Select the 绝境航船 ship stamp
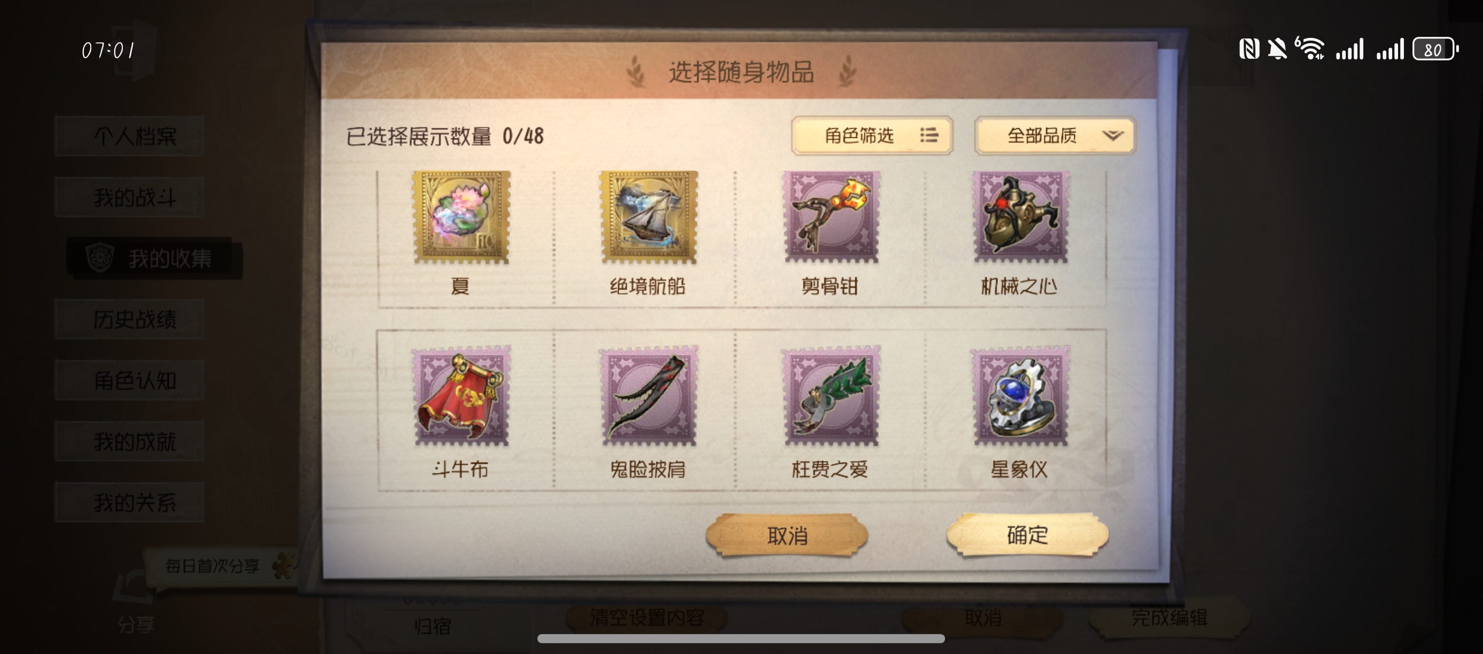Image resolution: width=1483 pixels, height=654 pixels. [649, 217]
